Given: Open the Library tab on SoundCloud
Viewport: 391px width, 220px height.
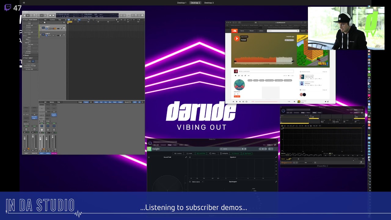Looking at the screenshot, I should [261, 31].
